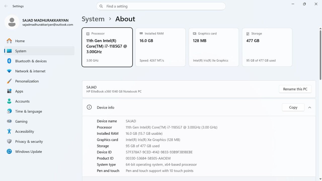Click the search magnifier icon
Image resolution: width=322 pixels, height=181 pixels.
click(101, 6)
